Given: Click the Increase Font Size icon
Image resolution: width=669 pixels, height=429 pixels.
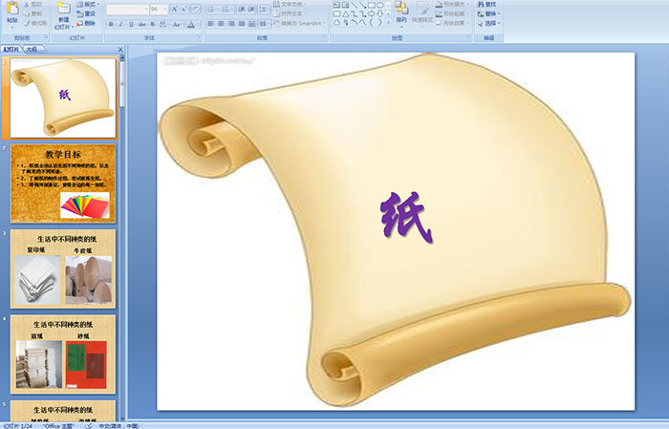Looking at the screenshot, I should 171,9.
